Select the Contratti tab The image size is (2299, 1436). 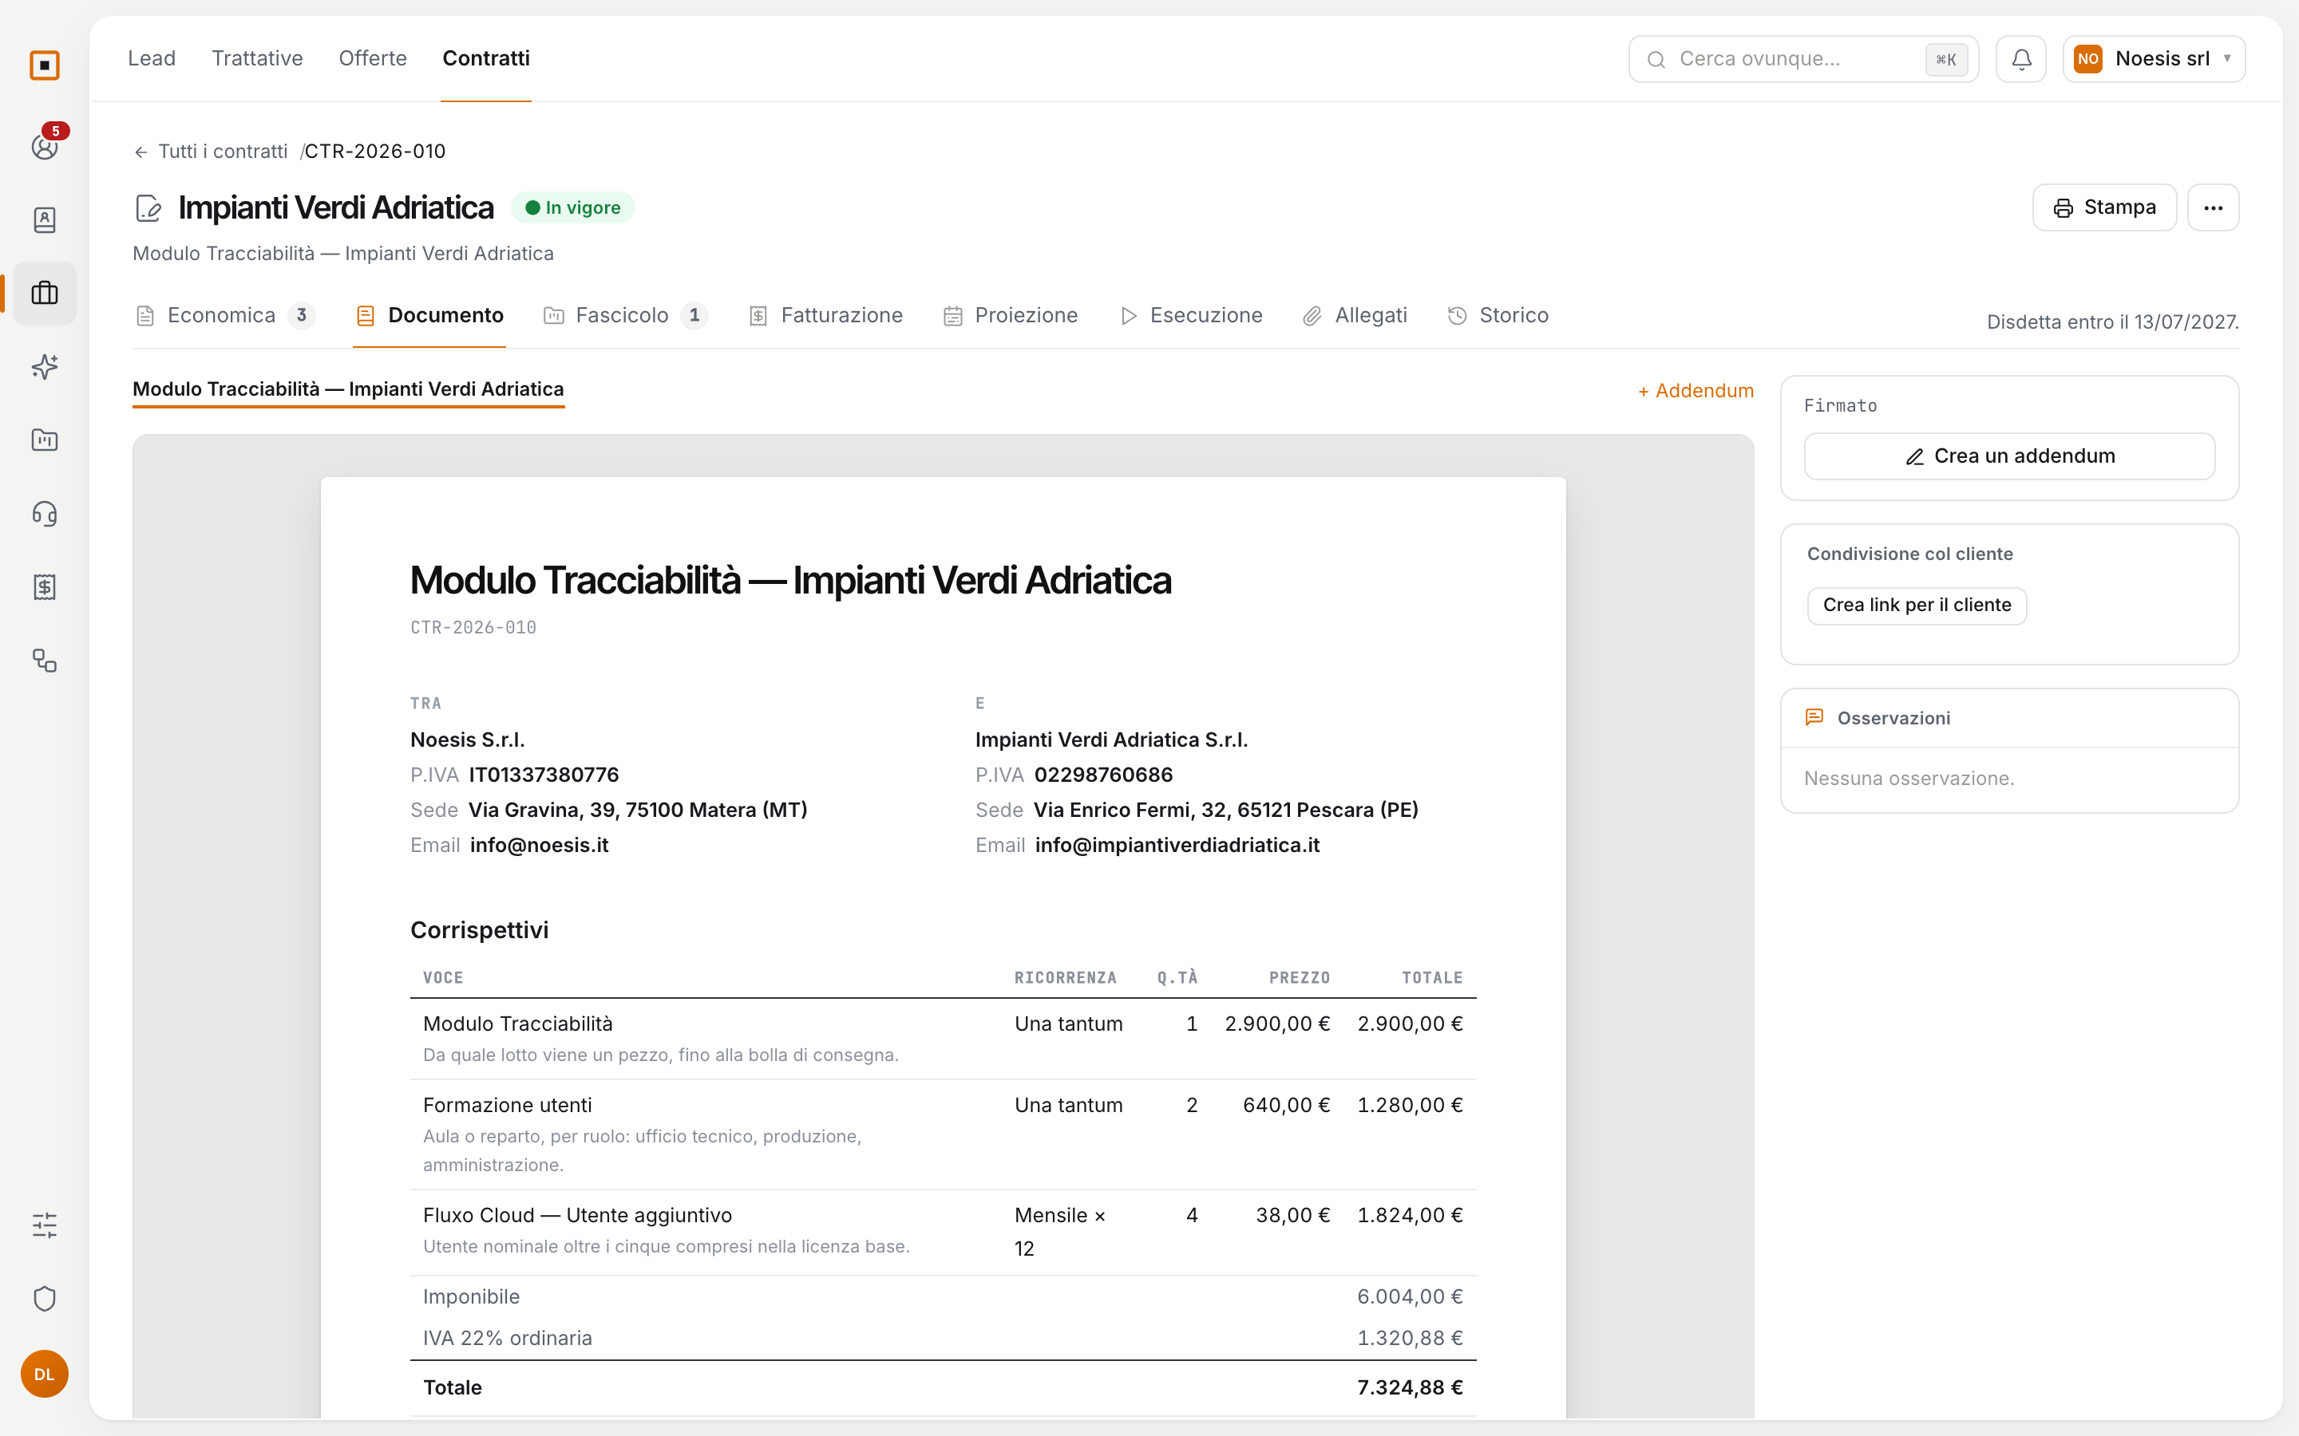[x=485, y=58]
